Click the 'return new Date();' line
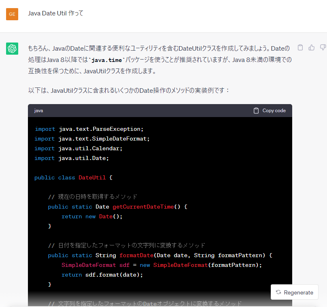This screenshot has width=327, height=307. point(92,217)
